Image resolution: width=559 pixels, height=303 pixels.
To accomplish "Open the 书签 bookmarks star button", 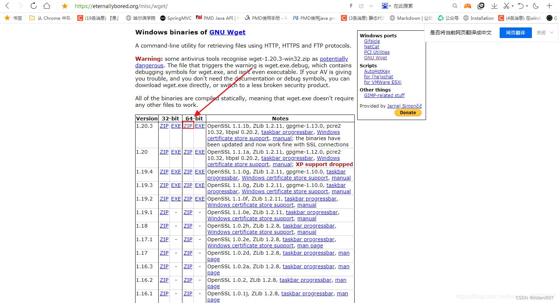I will [13, 18].
